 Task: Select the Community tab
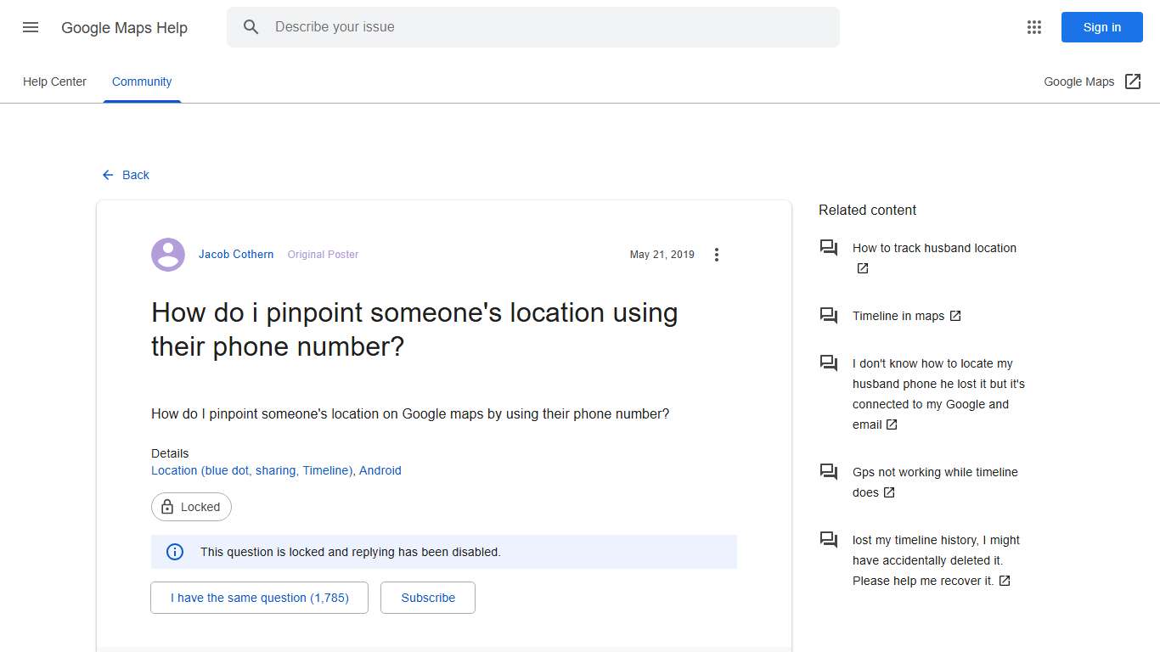point(141,81)
